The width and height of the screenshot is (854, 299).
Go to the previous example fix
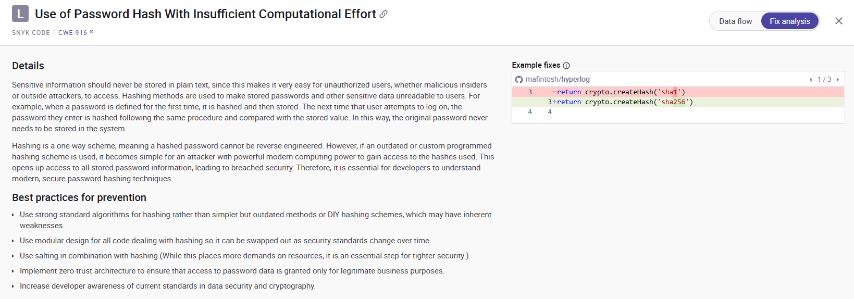(811, 80)
